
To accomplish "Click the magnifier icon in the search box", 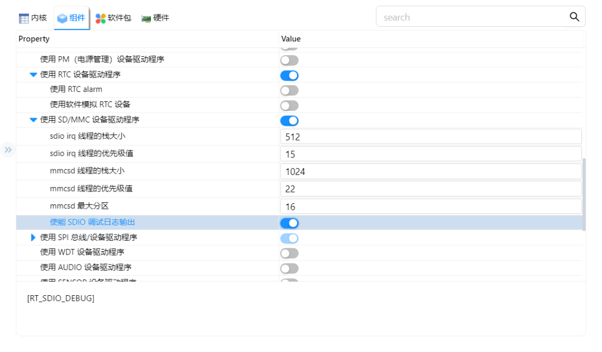I will [575, 17].
